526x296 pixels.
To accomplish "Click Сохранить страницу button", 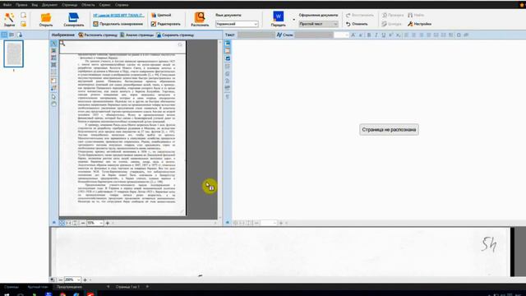I will coord(175,35).
